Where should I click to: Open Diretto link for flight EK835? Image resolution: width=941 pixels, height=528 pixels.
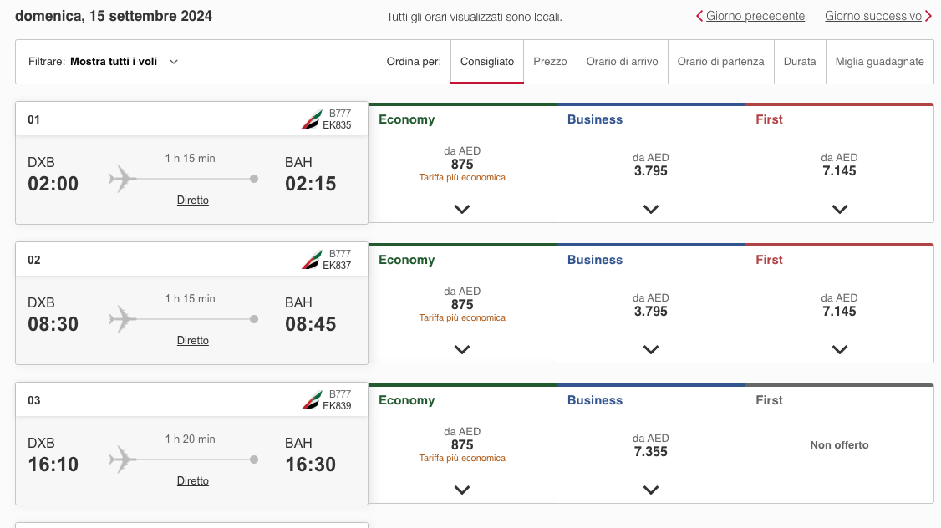click(193, 201)
